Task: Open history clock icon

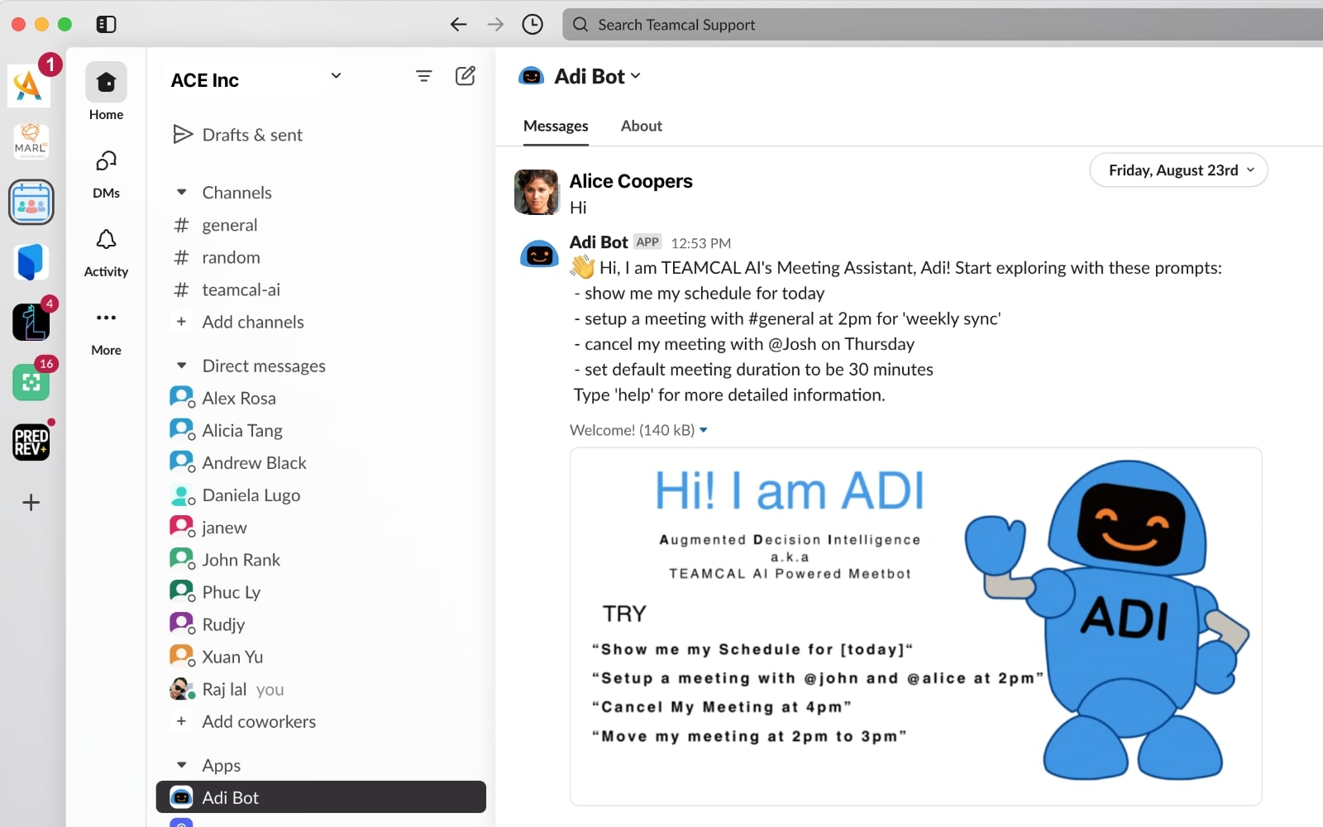Action: click(x=533, y=25)
